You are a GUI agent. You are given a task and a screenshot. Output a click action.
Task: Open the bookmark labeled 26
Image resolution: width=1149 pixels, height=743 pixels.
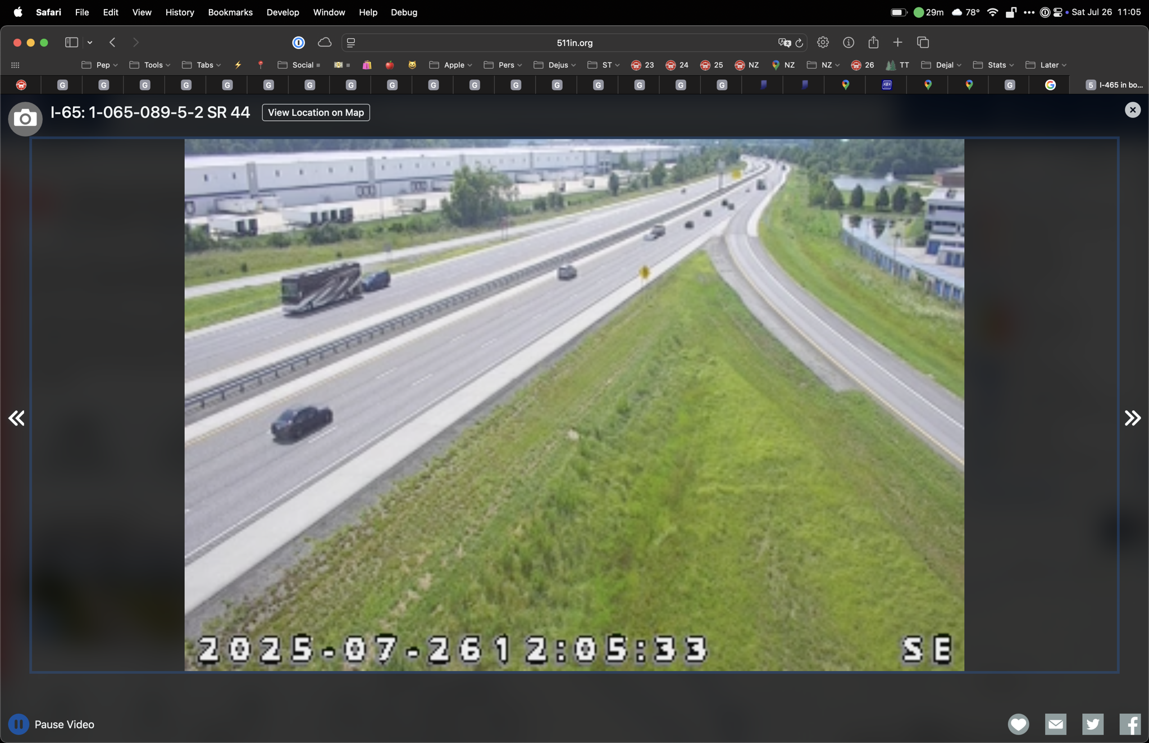(862, 65)
